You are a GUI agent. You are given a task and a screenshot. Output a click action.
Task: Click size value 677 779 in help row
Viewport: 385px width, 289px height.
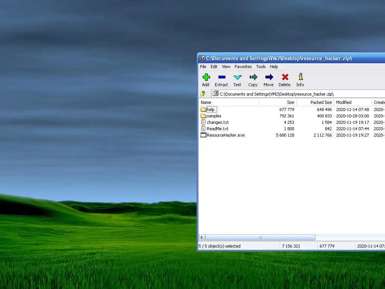tap(287, 110)
